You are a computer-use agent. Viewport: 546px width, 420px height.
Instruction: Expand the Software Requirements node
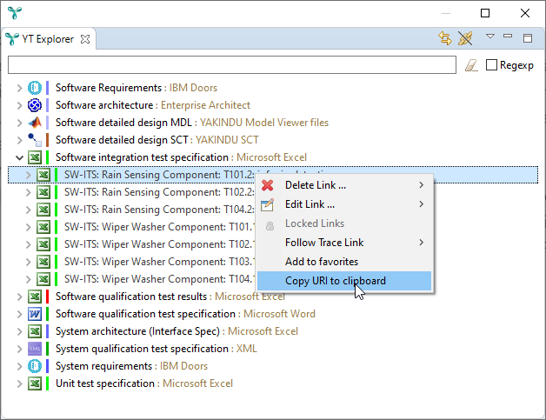(x=19, y=88)
